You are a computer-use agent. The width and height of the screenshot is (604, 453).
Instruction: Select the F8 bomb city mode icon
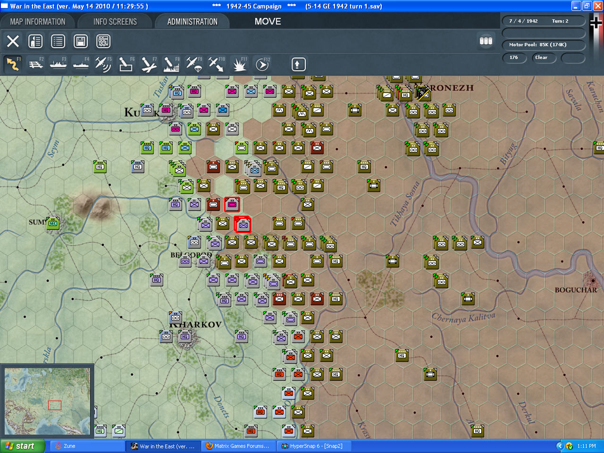[x=171, y=64]
